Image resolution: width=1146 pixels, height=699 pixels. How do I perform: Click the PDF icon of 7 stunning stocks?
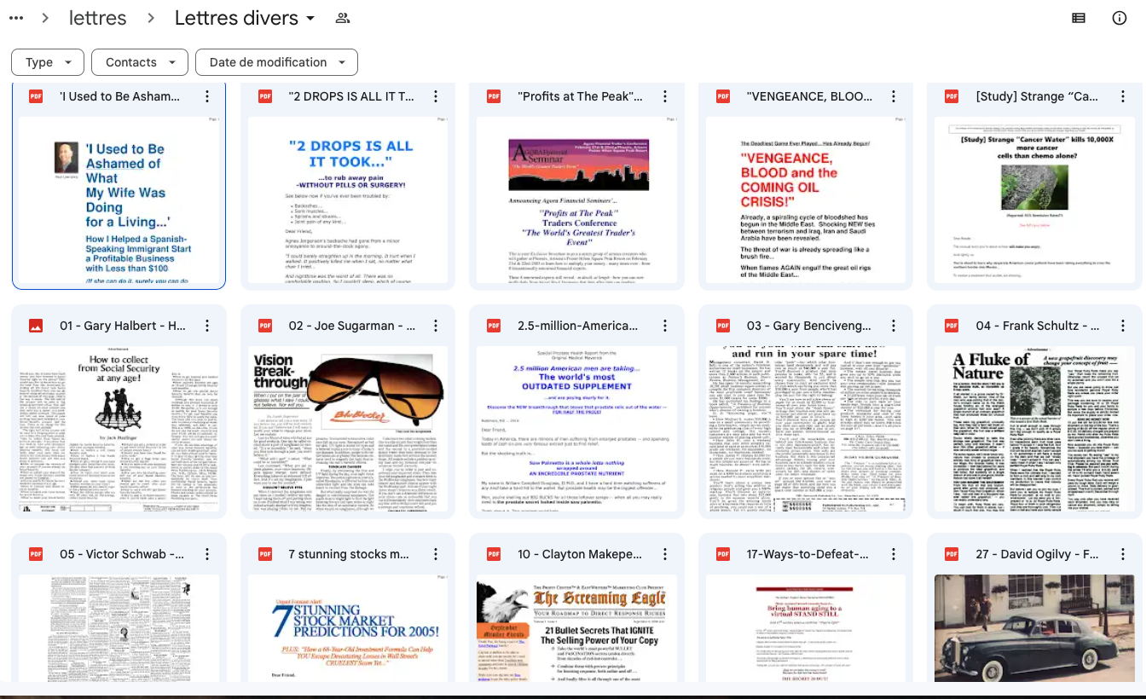[x=265, y=554]
